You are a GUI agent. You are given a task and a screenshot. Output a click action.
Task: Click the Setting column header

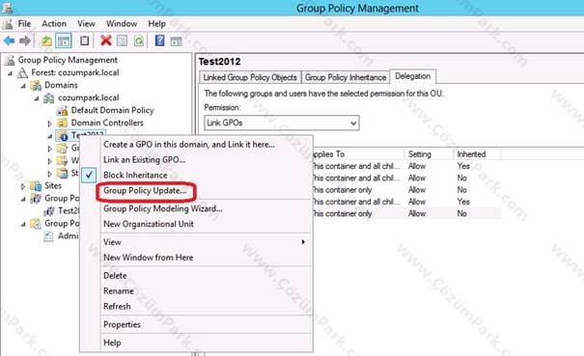click(x=429, y=153)
